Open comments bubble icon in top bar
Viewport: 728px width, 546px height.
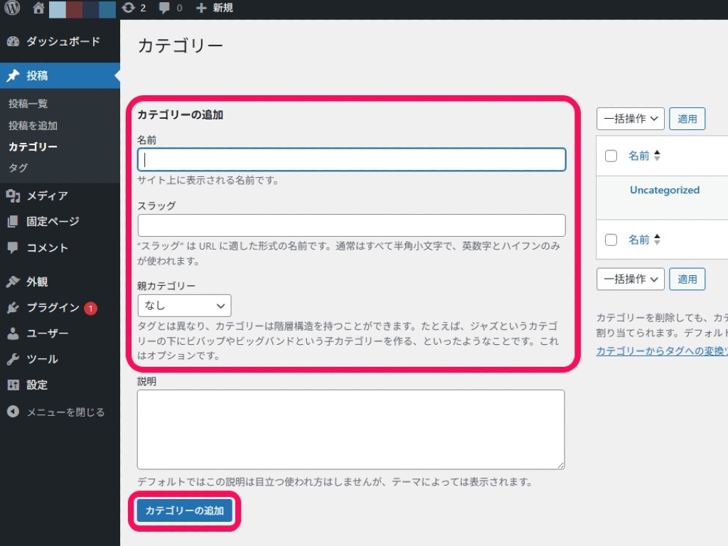164,8
